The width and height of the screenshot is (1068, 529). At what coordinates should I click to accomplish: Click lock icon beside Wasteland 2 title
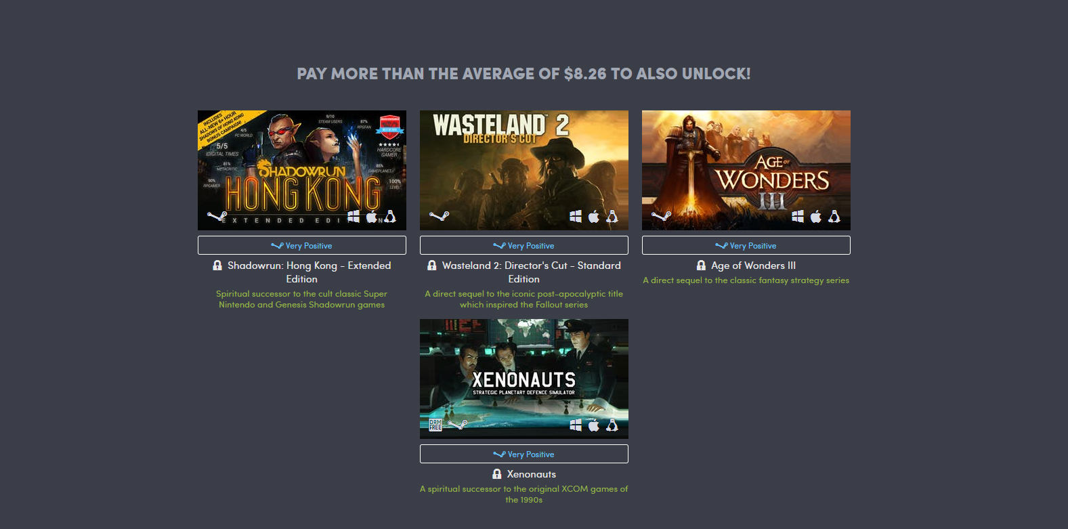(x=432, y=266)
